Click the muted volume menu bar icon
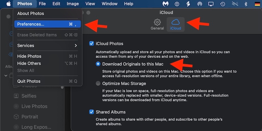Viewport: 262px width, 131px height. [235, 4]
